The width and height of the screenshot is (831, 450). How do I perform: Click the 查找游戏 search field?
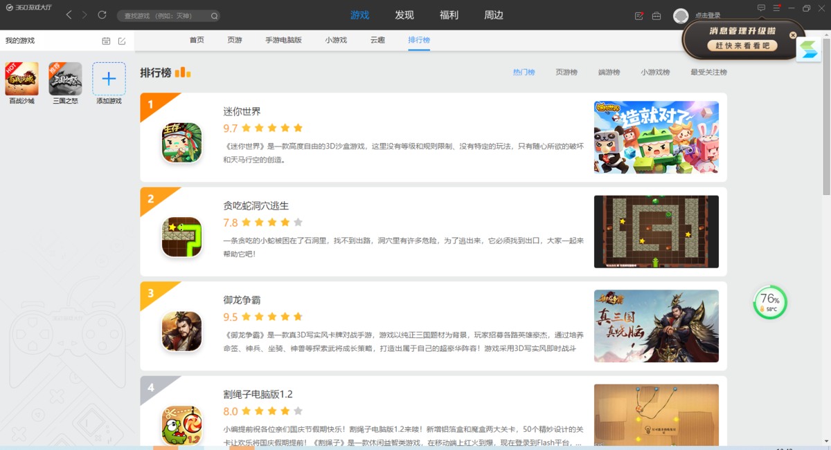pyautogui.click(x=168, y=16)
